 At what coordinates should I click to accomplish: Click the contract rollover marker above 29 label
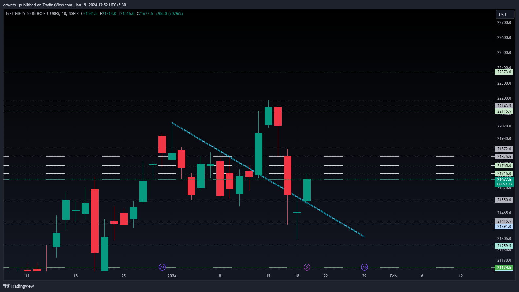pyautogui.click(x=364, y=267)
